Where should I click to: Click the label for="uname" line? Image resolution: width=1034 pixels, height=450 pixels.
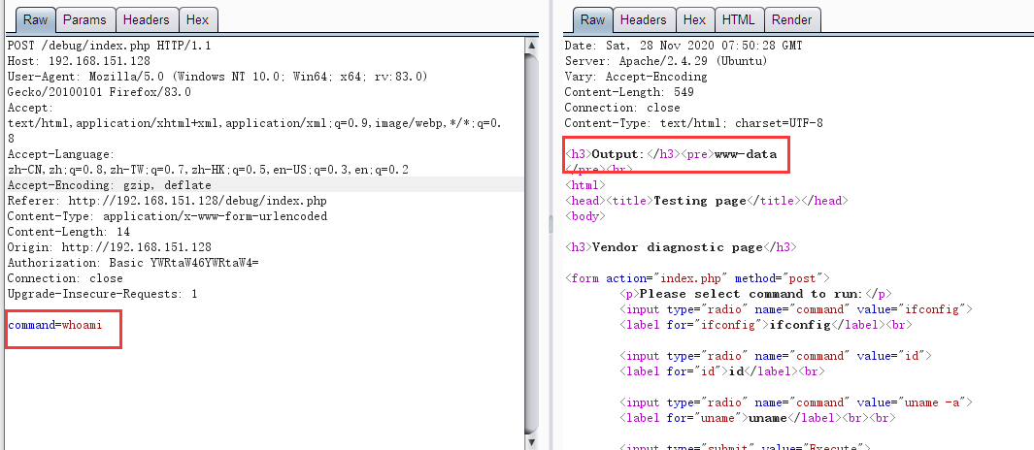[757, 417]
